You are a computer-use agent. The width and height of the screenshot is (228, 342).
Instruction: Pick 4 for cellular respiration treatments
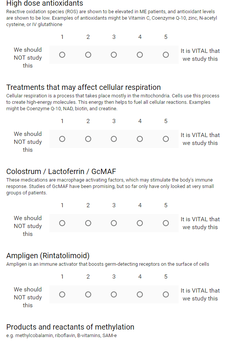point(140,139)
